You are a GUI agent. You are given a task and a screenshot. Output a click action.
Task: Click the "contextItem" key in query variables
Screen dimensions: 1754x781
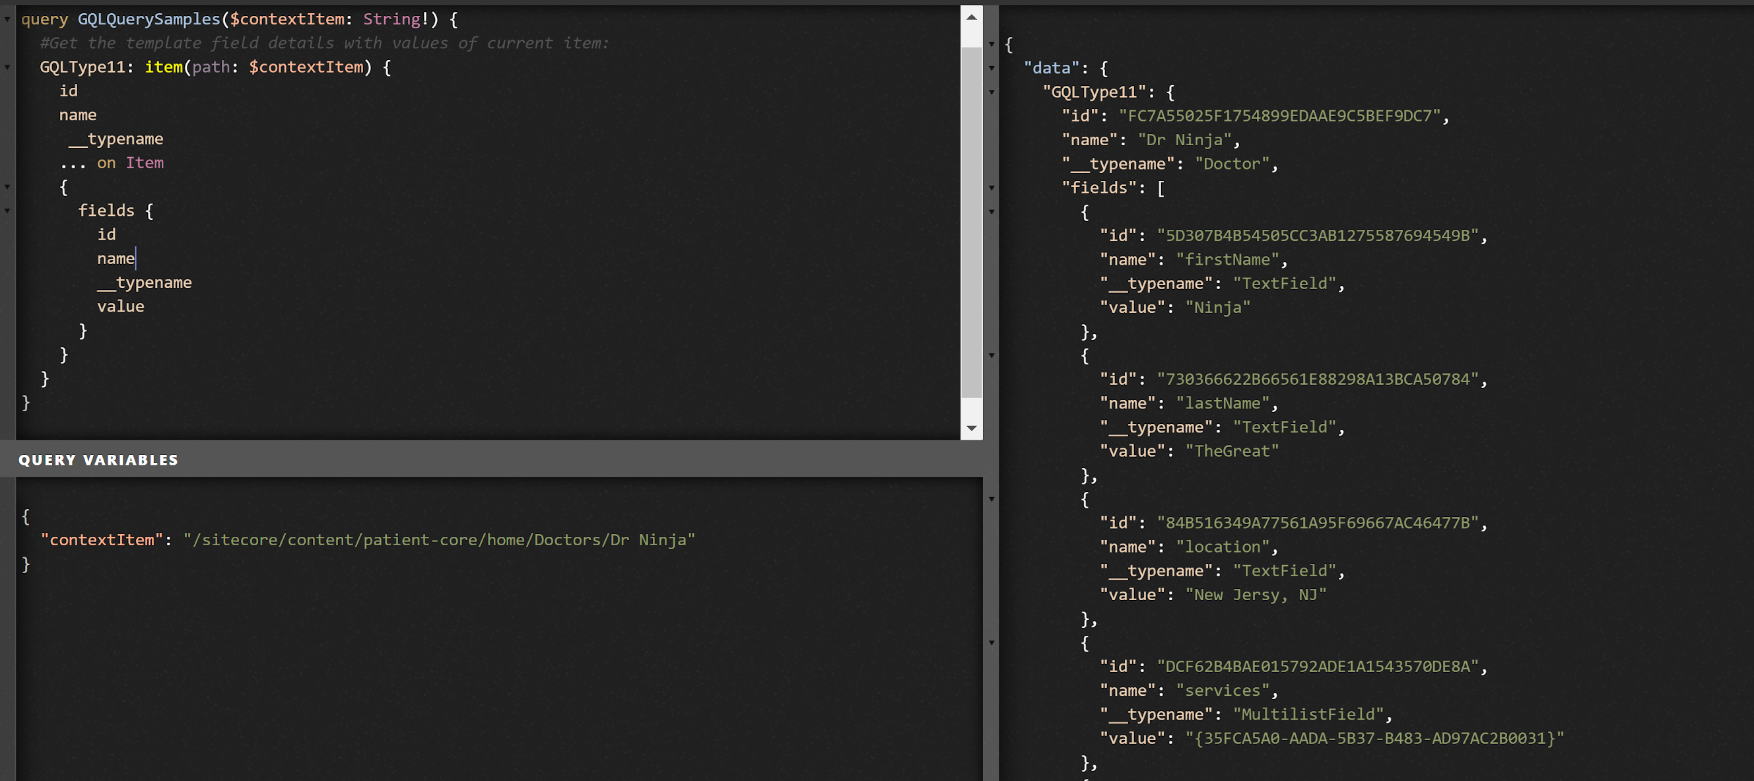pyautogui.click(x=102, y=540)
